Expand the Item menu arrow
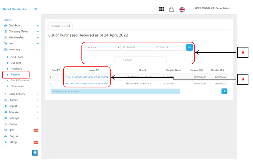The image size is (253, 160). pyautogui.click(x=38, y=44)
